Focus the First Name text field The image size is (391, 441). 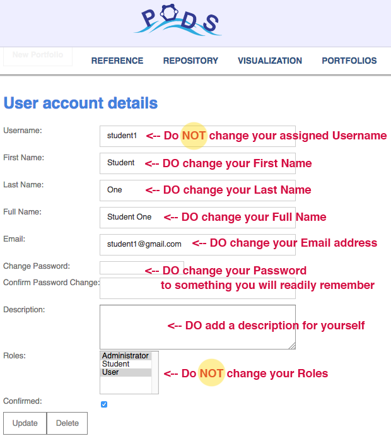tap(121, 163)
